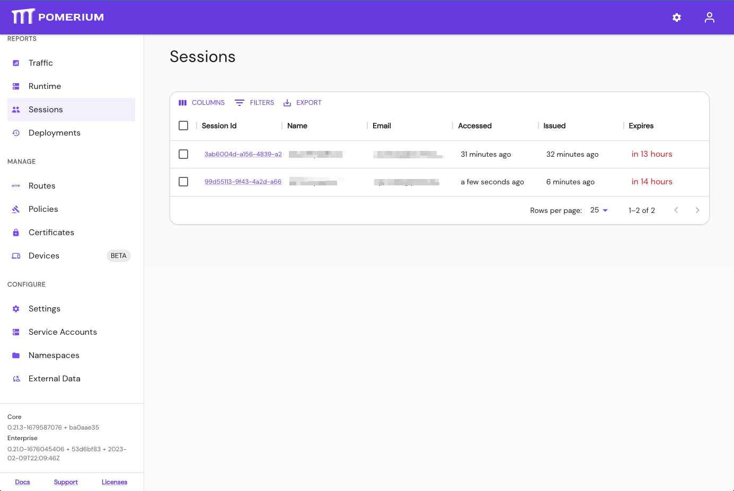Screen dimensions: 734x491
Task: Select the session 99d55113 row checkbox
Action: [x=183, y=182]
